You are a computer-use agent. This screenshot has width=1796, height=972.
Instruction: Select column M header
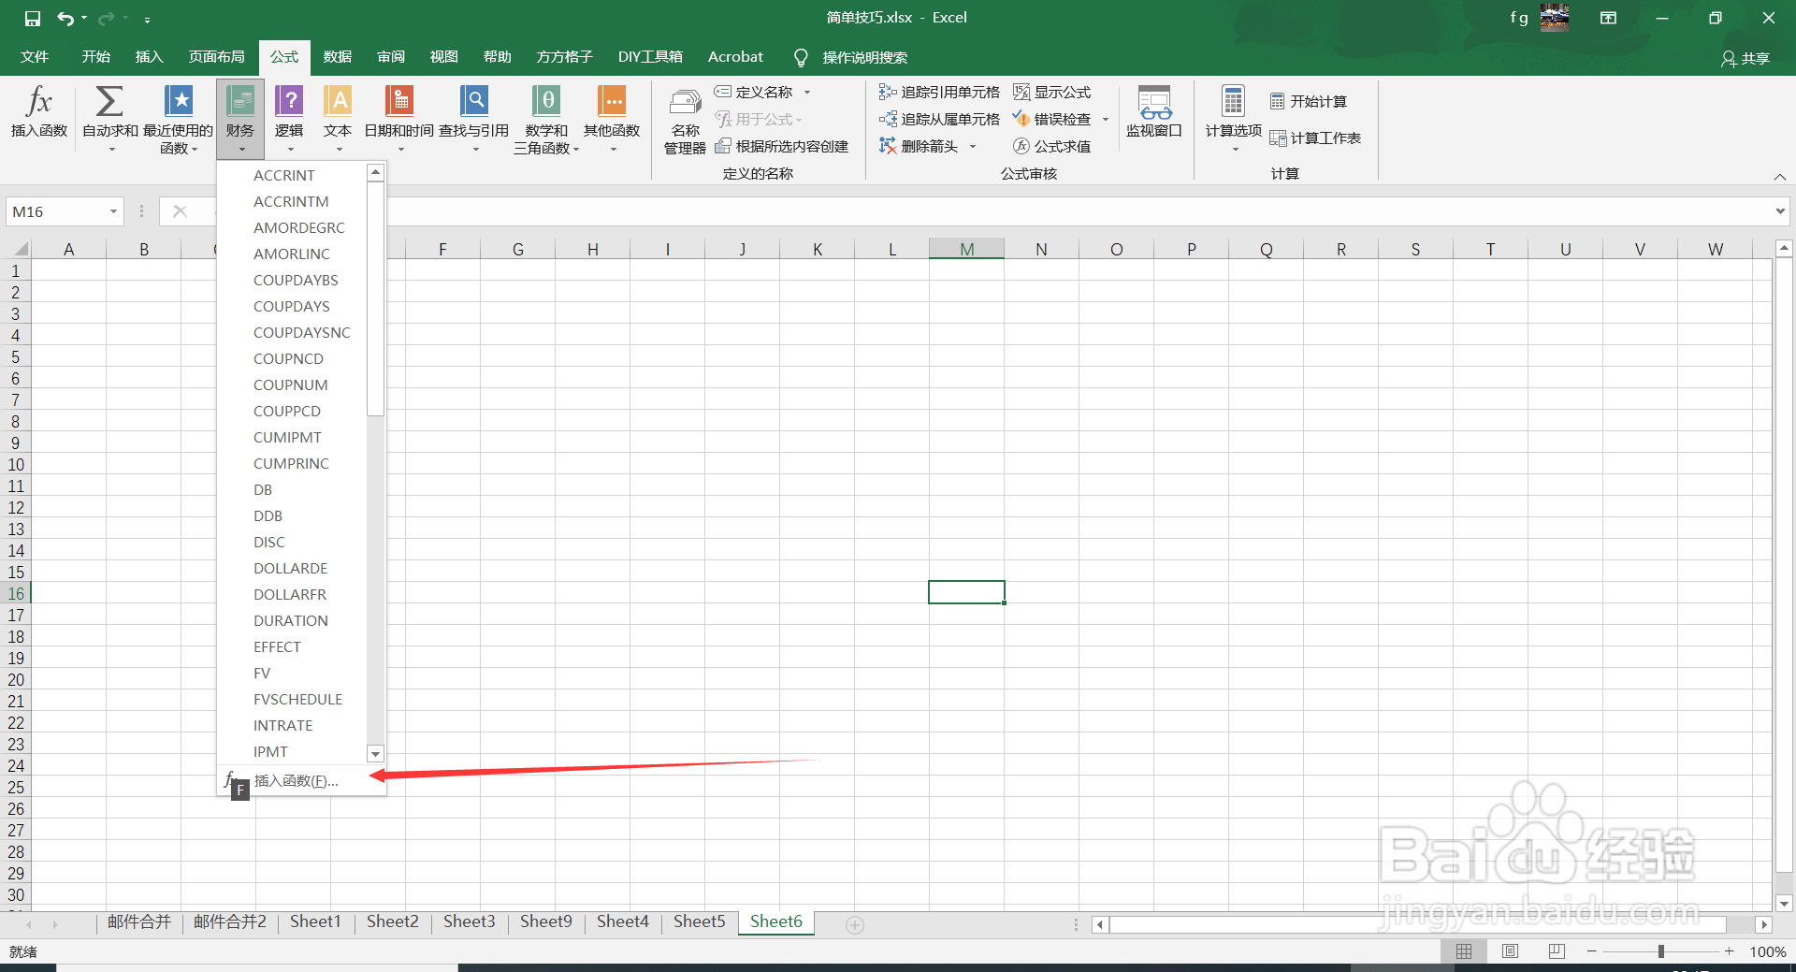[x=966, y=249]
